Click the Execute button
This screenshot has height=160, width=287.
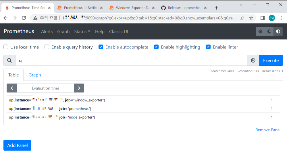click(271, 61)
